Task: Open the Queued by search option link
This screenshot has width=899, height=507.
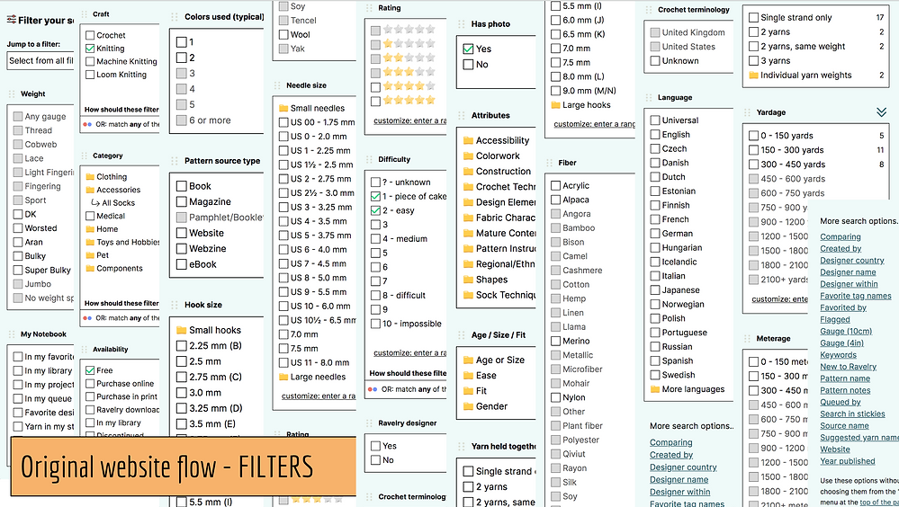Action: pos(841,402)
